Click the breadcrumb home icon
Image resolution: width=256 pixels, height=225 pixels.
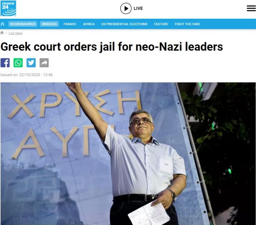tap(2, 33)
